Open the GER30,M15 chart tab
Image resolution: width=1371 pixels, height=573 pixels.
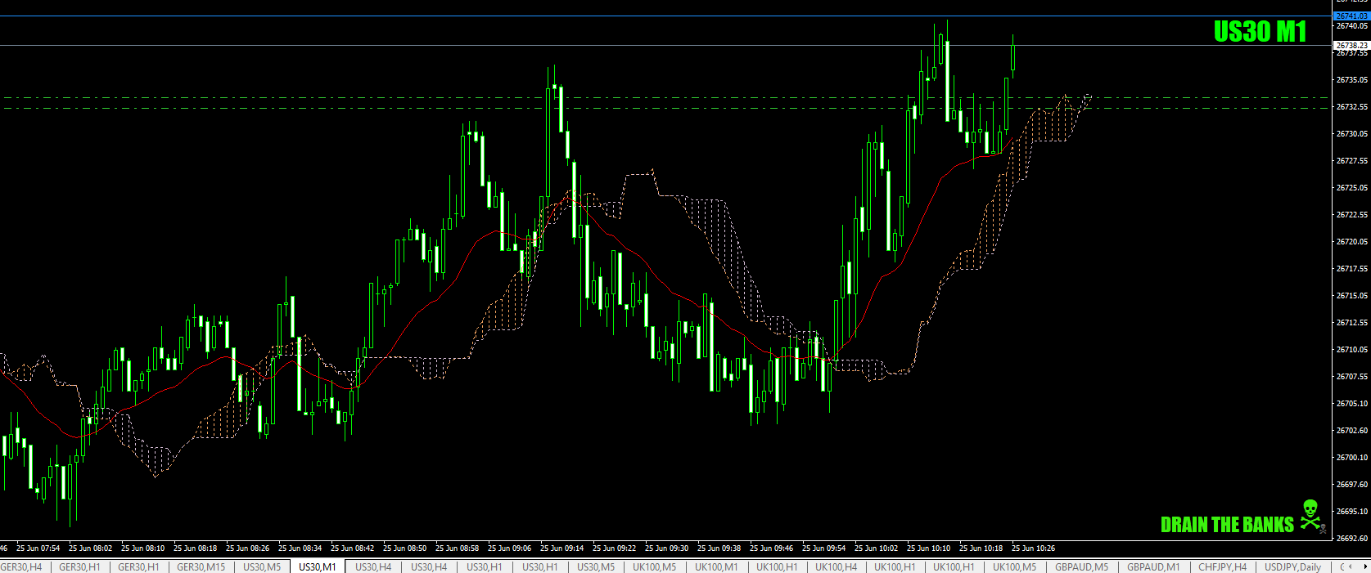pos(201,566)
